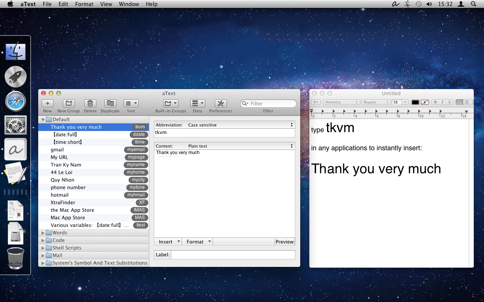This screenshot has width=484, height=302.
Task: Toggle Bold in TextEdit toolbar
Action: [x=435, y=102]
